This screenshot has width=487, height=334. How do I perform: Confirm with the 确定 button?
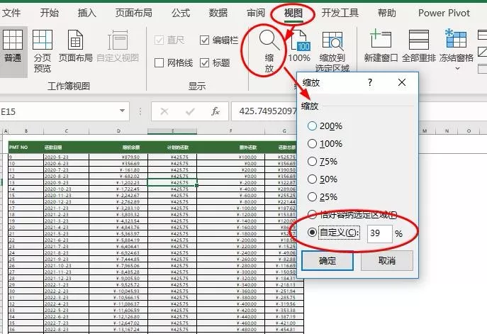[x=328, y=261]
